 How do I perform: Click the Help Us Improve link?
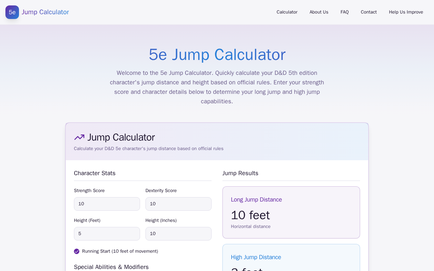406,12
